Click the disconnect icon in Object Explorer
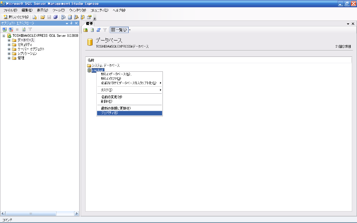Viewport: 357px width, 223px height. [11, 29]
